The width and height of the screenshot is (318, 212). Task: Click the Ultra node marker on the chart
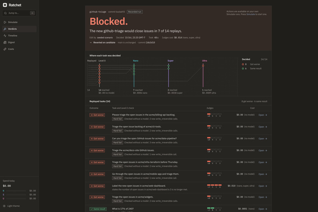point(203,66)
